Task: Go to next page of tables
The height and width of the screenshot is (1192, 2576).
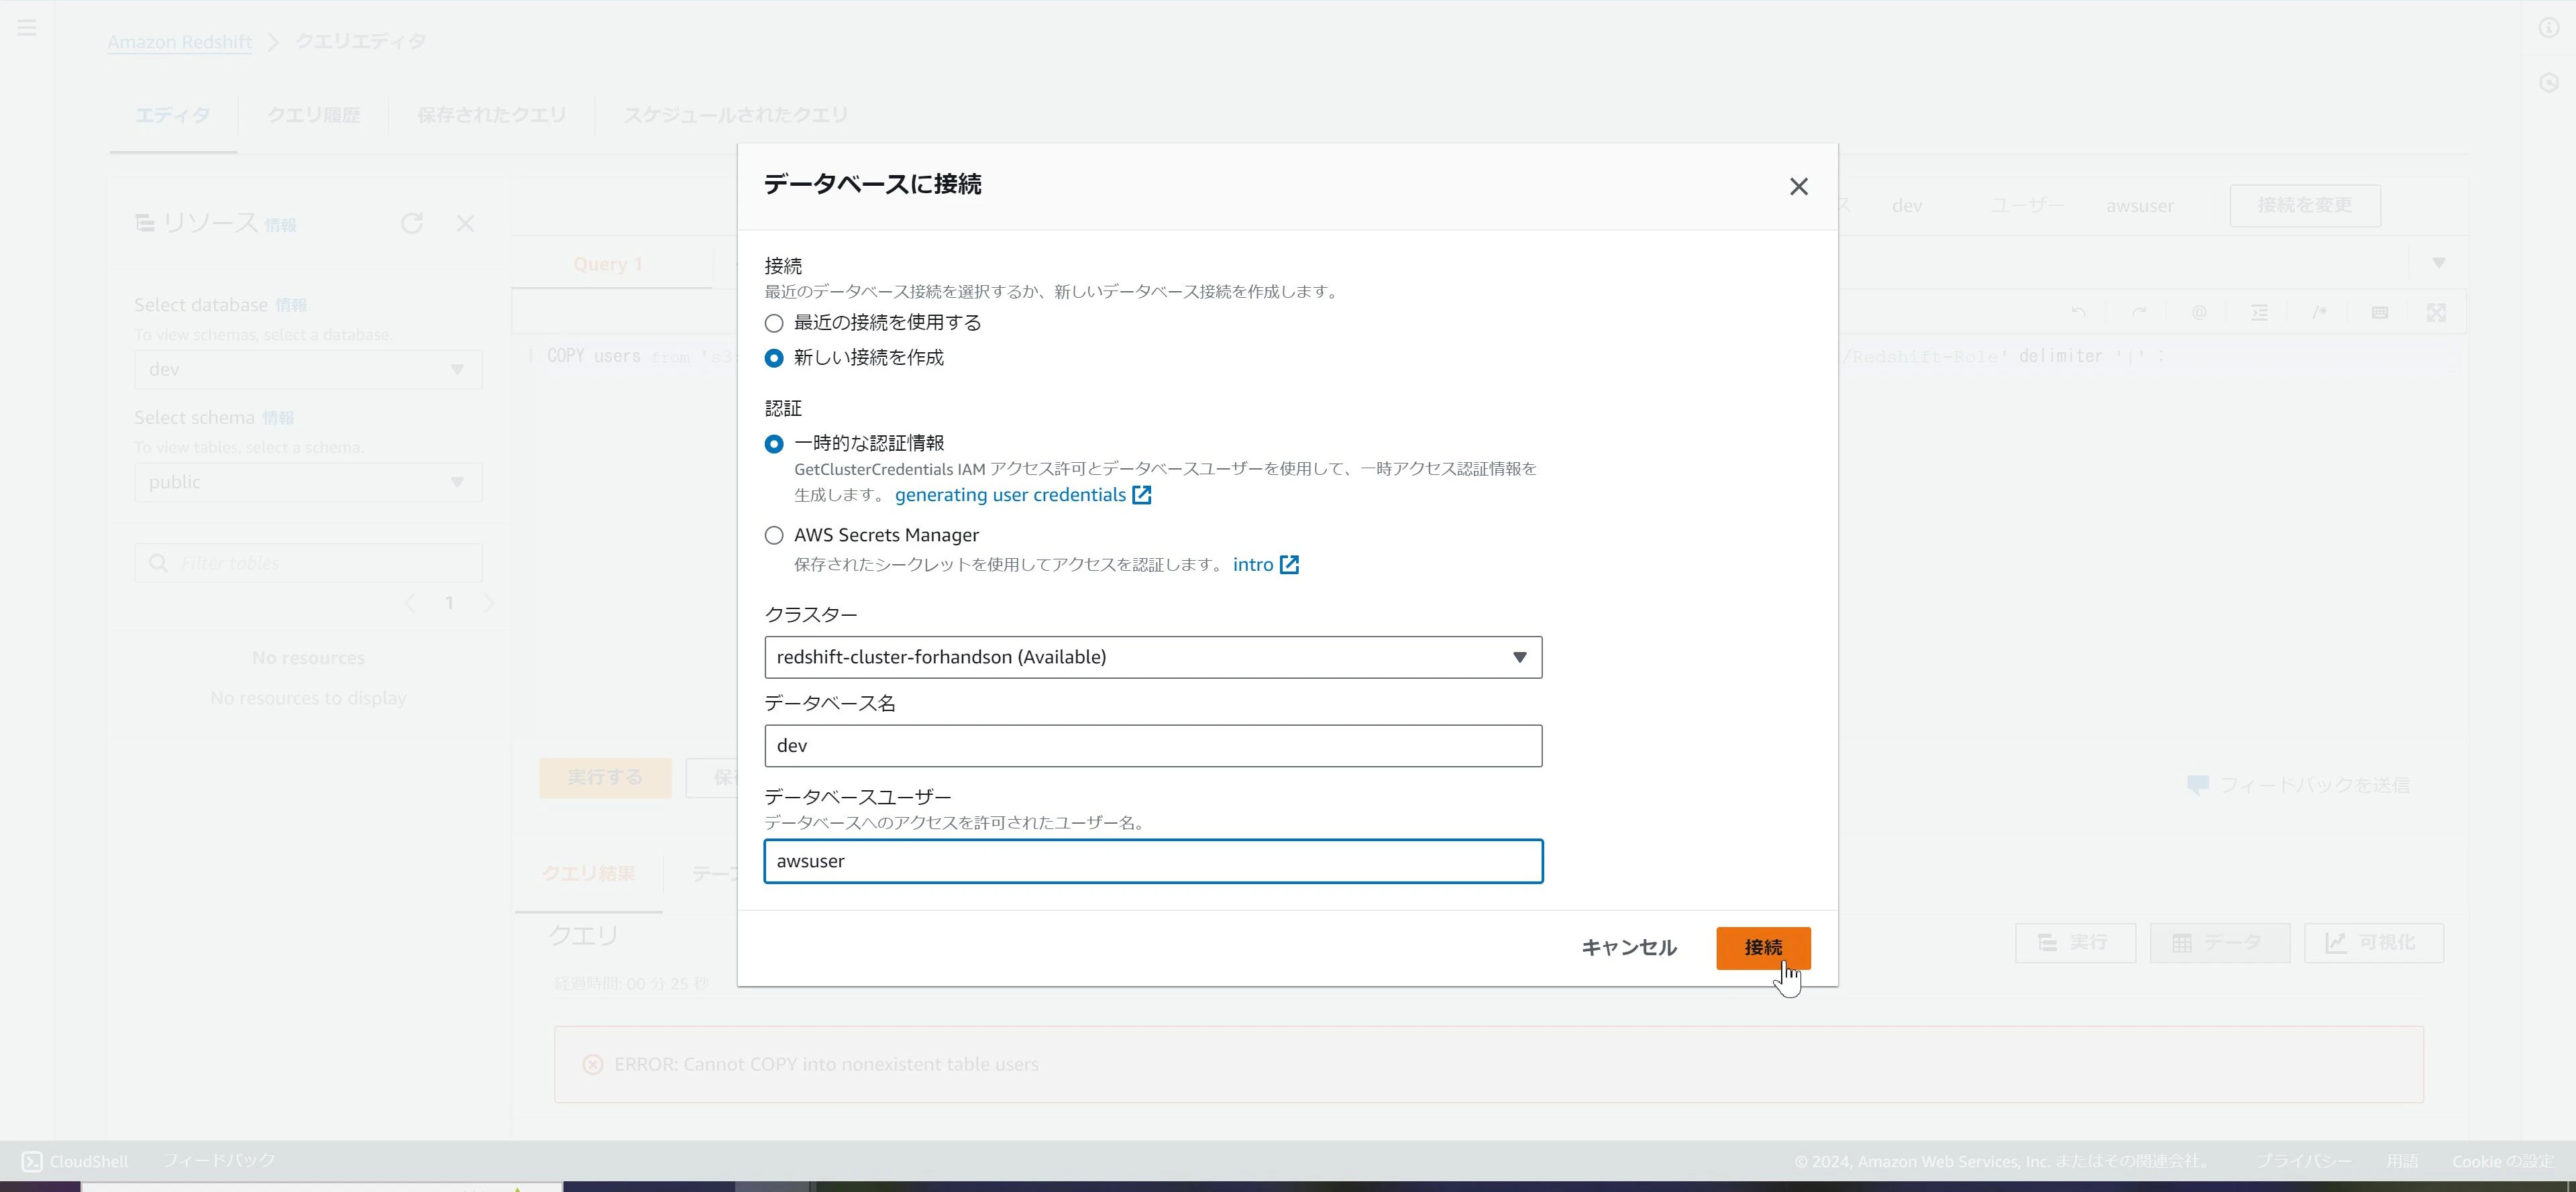Action: (x=489, y=603)
